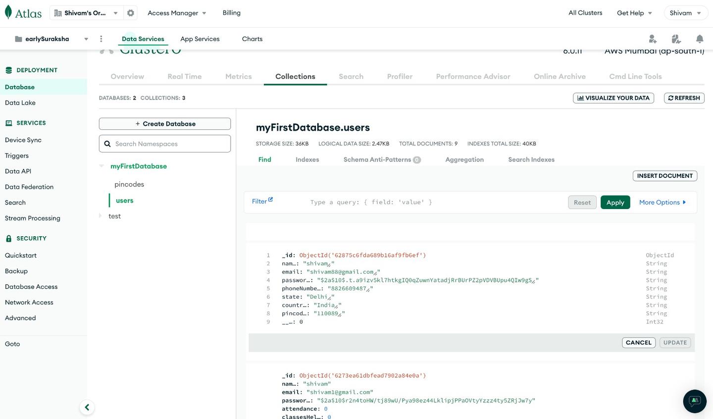Open the Online Archive tab
Viewport: 713px width, 419px height.
click(560, 76)
